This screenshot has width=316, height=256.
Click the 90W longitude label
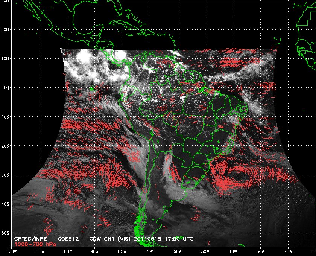pos(94,251)
